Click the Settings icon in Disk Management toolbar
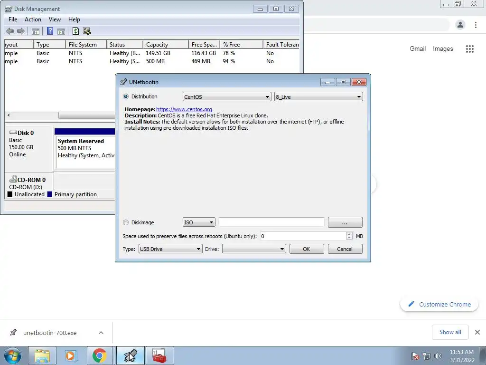The image size is (486, 365). point(87,31)
